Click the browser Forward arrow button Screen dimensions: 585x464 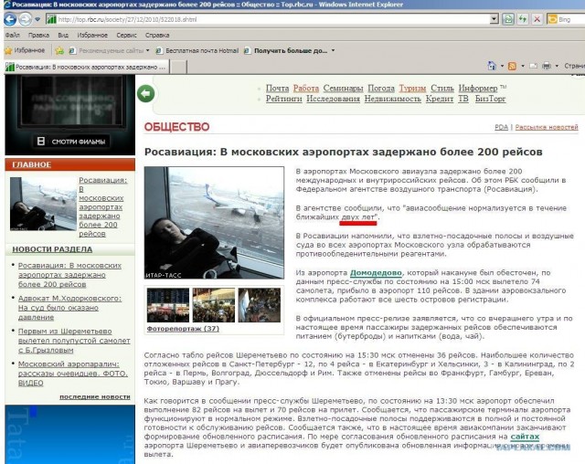point(25,19)
